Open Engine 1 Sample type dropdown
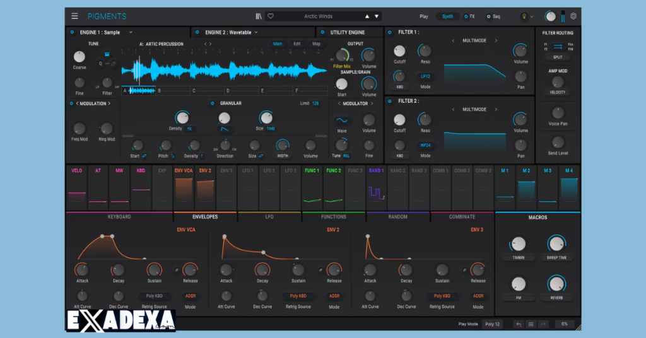This screenshot has height=338, width=646. point(131,32)
